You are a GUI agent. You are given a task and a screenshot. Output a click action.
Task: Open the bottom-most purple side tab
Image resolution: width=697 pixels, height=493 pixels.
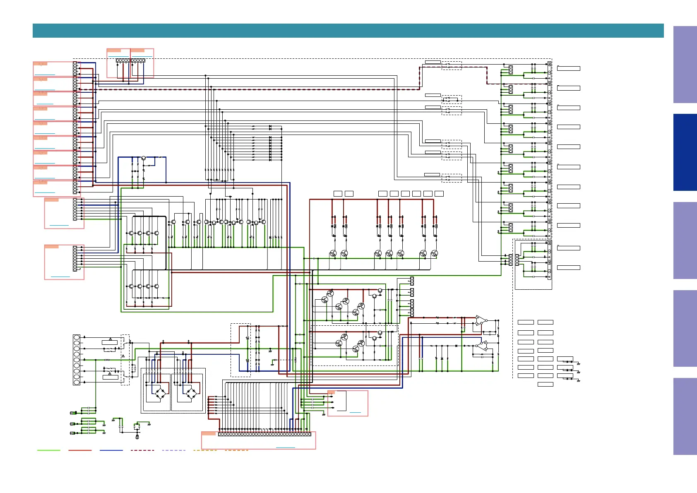[685, 416]
